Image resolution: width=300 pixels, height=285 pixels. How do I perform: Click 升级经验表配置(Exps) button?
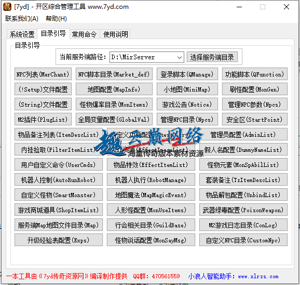click(59, 240)
